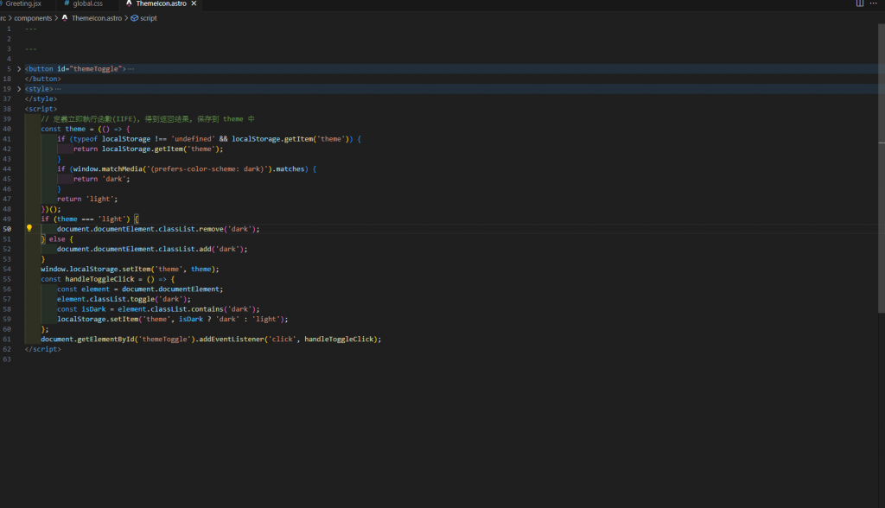Click the isDark ternary setItem line
Screen dimensions: 885x508
pyautogui.click(x=172, y=320)
